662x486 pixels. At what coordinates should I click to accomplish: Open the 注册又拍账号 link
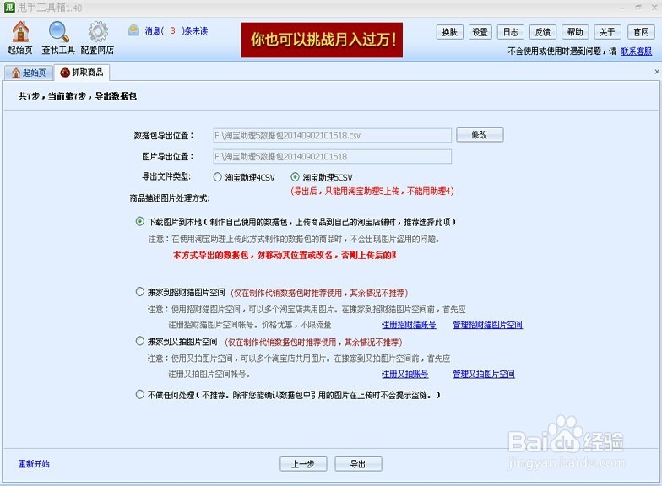point(405,374)
